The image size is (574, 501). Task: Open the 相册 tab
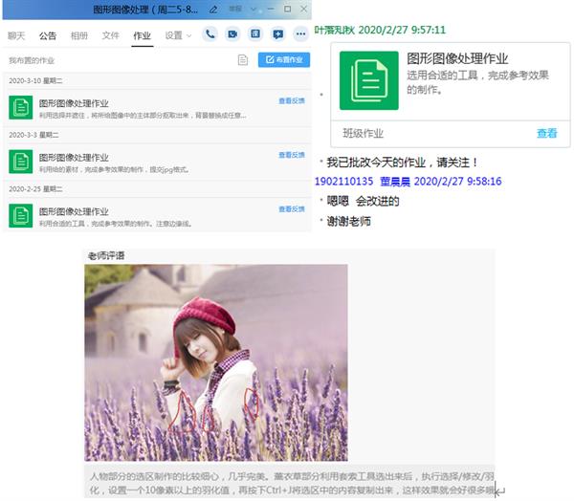click(x=78, y=35)
